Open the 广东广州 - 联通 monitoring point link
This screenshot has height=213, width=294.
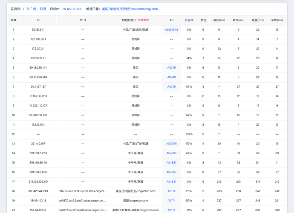pyautogui.click(x=35, y=9)
